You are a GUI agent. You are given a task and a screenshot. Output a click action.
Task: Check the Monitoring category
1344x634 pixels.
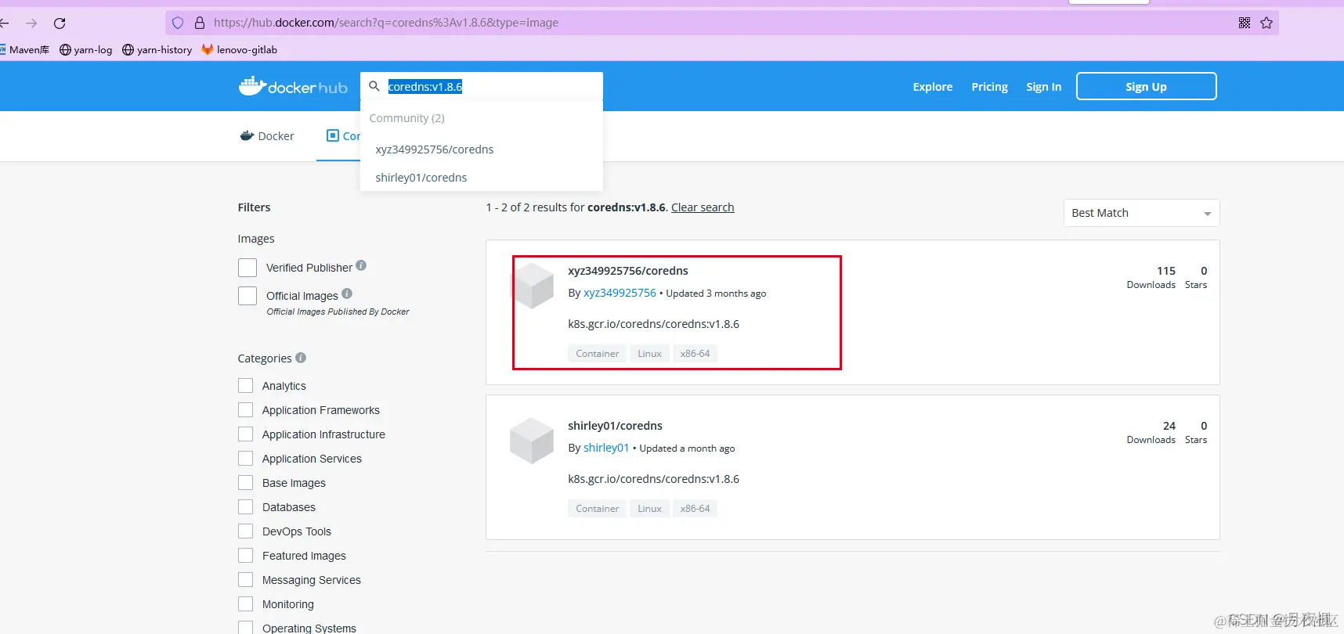pyautogui.click(x=246, y=604)
